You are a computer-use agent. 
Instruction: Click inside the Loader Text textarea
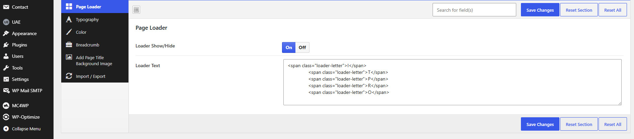tap(452, 82)
